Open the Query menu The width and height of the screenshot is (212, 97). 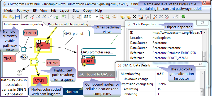click(x=87, y=11)
